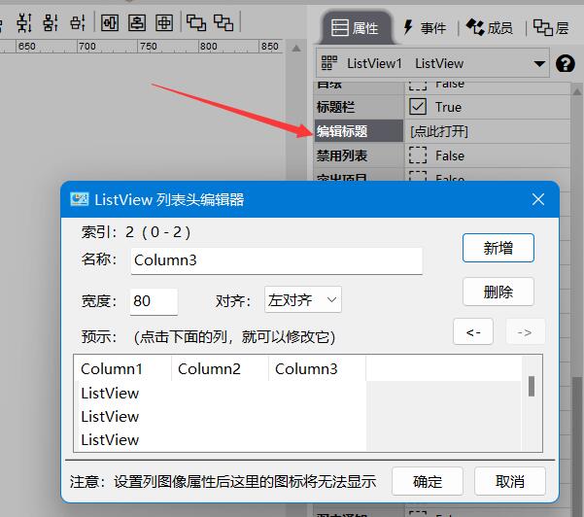The image size is (584, 517).
Task: Switch to the 成员 tab
Action: [x=489, y=28]
